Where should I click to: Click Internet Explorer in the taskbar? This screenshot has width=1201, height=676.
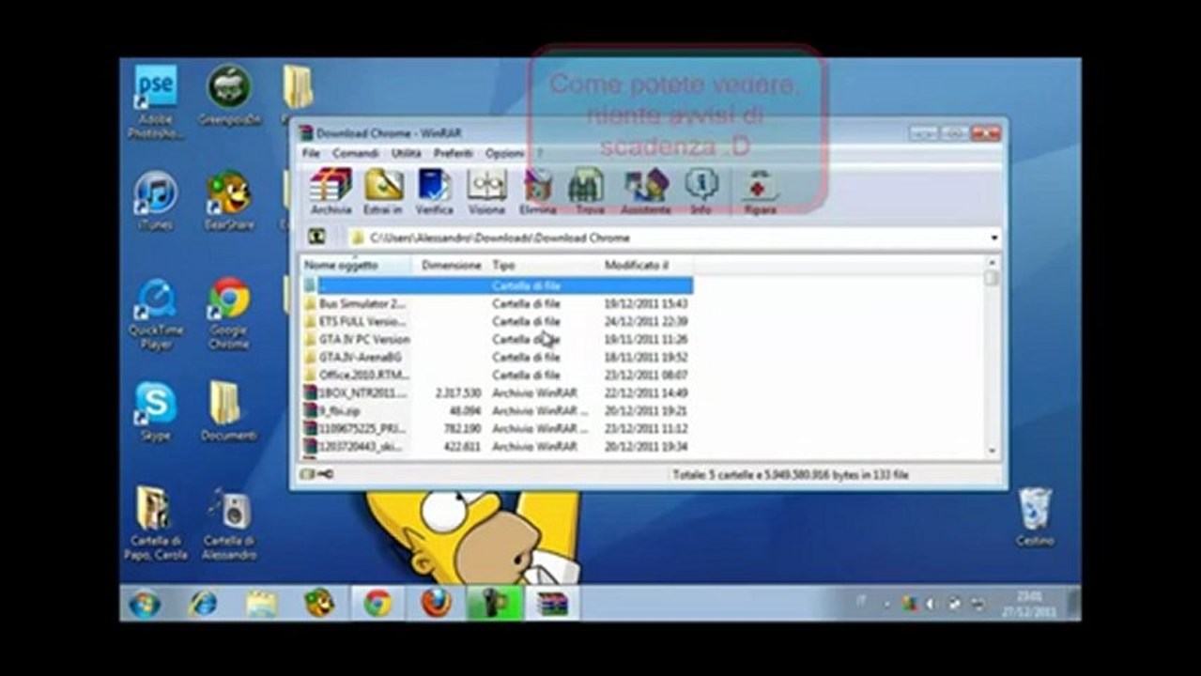tap(203, 604)
